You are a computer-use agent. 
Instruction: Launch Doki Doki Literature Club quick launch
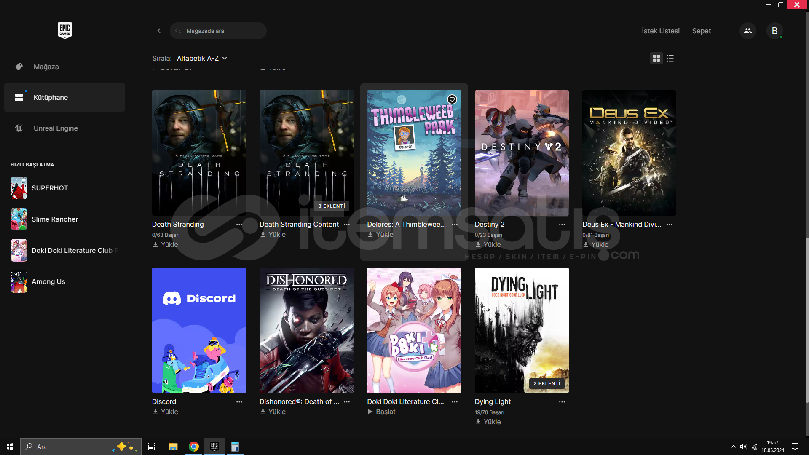(x=64, y=250)
